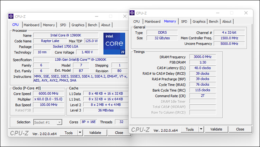Click the 10 nm technology value

pyautogui.click(x=42, y=52)
